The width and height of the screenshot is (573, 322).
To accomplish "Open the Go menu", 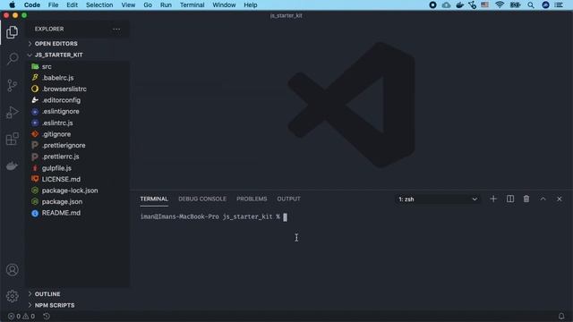I will pyautogui.click(x=148, y=5).
